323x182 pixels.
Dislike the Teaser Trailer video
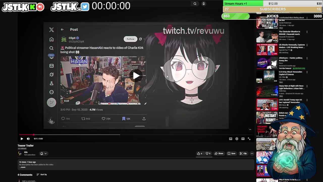coord(208,153)
